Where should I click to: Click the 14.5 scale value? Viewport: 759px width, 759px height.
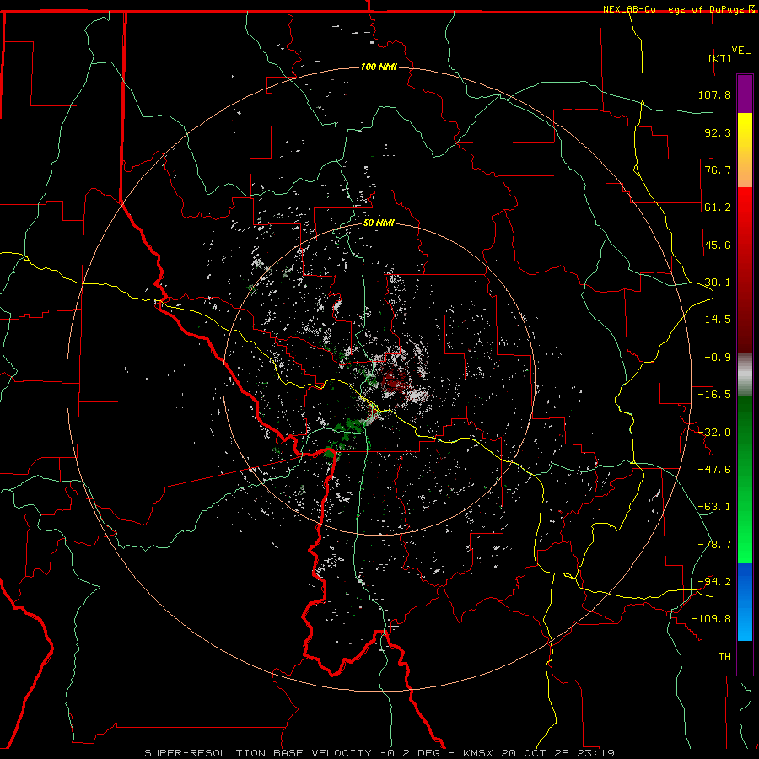718,320
